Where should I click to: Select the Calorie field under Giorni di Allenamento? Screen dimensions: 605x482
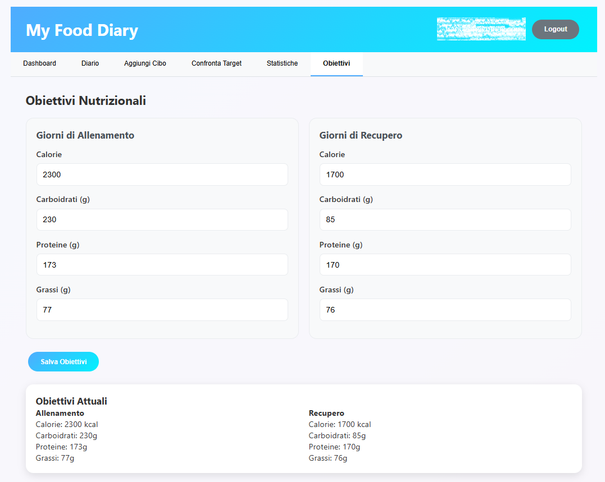tap(162, 175)
